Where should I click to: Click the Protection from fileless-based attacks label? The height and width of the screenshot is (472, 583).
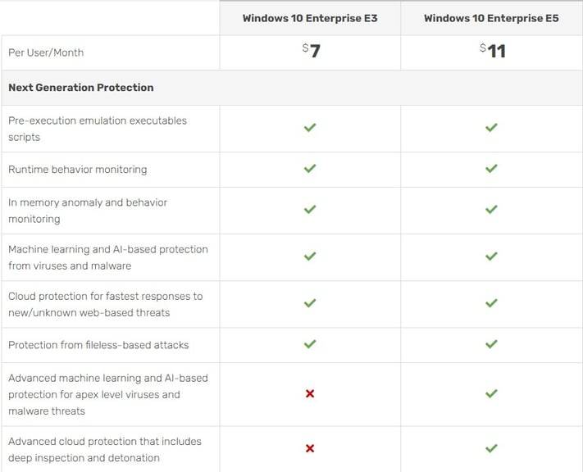[x=98, y=345]
